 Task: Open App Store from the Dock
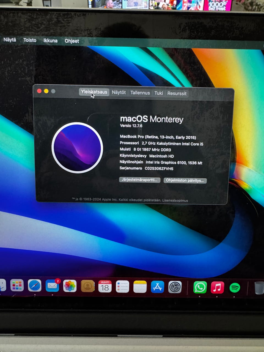tap(158, 287)
